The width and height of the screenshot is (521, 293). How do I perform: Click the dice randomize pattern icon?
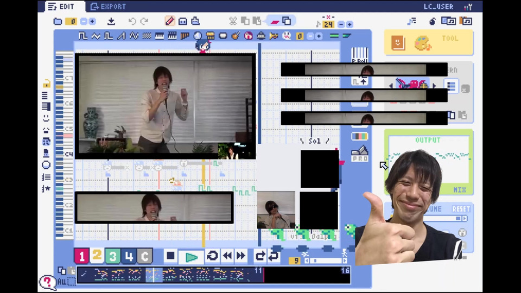465,89
